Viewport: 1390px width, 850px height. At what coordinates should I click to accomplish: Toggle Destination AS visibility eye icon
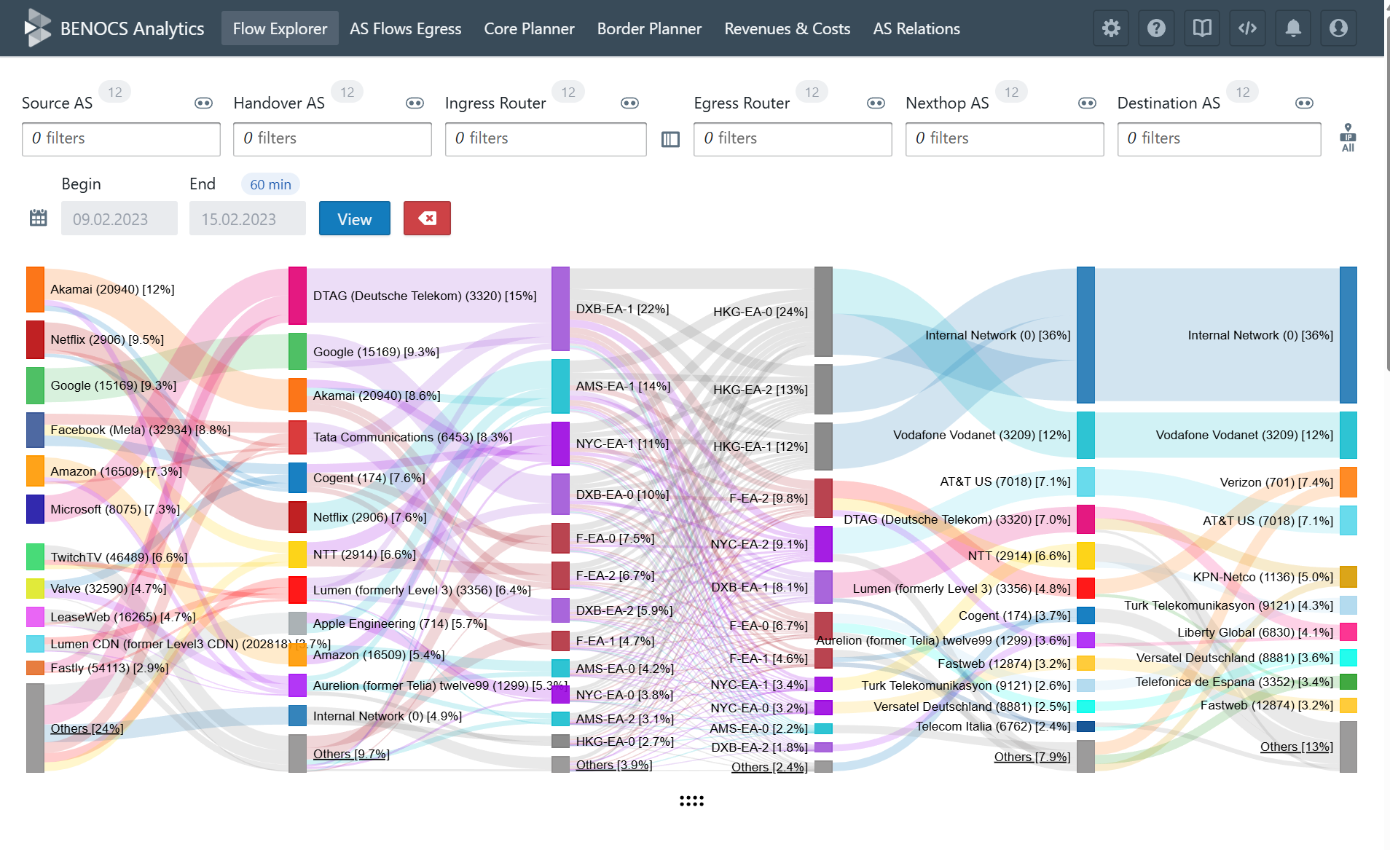point(1304,103)
